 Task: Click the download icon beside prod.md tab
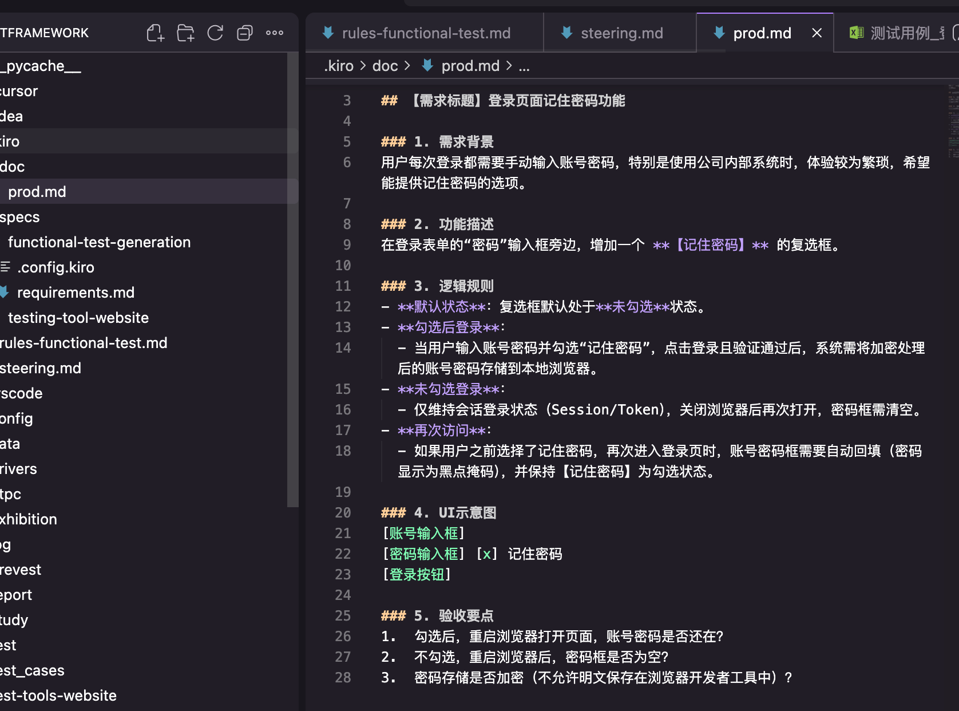coord(719,33)
